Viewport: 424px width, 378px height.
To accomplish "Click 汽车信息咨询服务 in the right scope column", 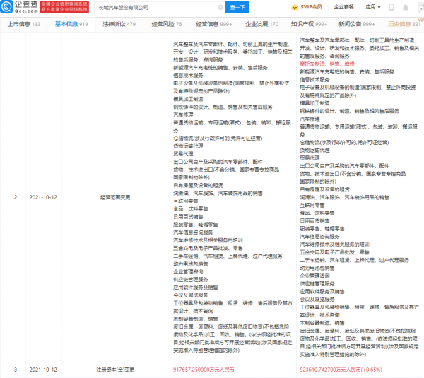I will [319, 237].
